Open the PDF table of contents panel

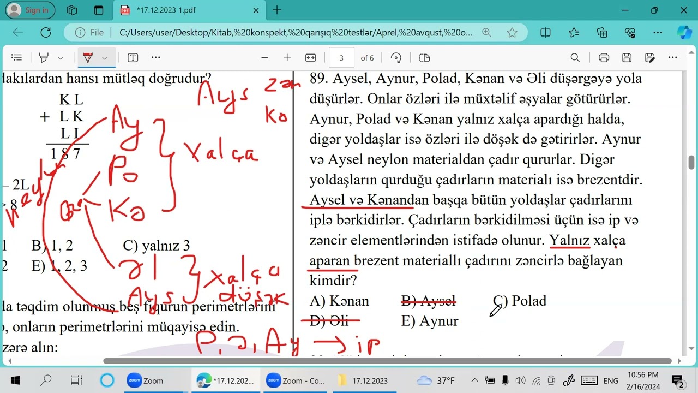pos(16,58)
